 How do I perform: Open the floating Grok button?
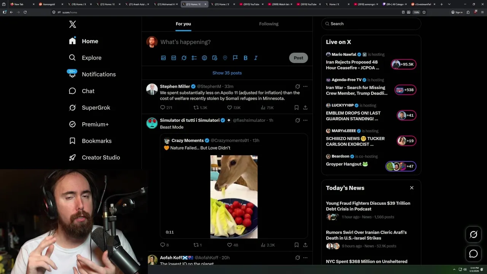(x=473, y=235)
